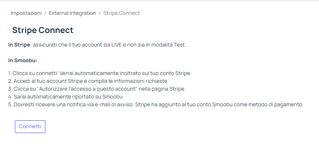The width and height of the screenshot is (319, 152).
Task: Open the Impostazioni breadcrumb link
Action: pos(26,13)
